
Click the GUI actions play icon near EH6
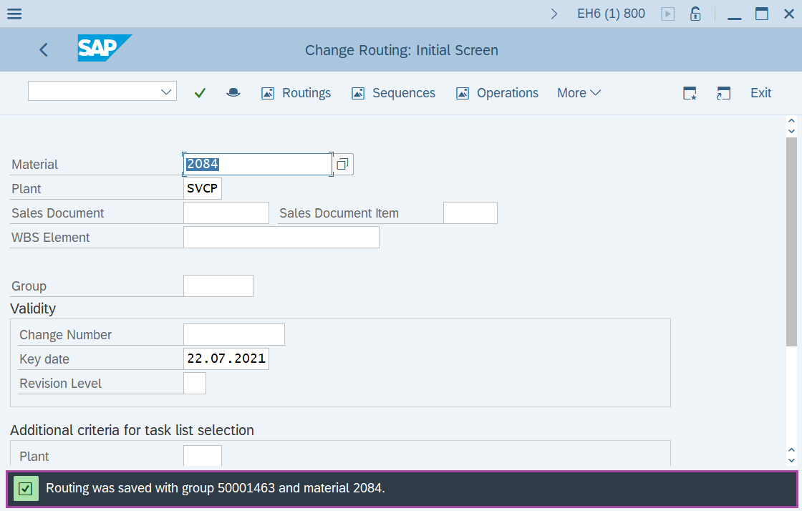pos(667,13)
